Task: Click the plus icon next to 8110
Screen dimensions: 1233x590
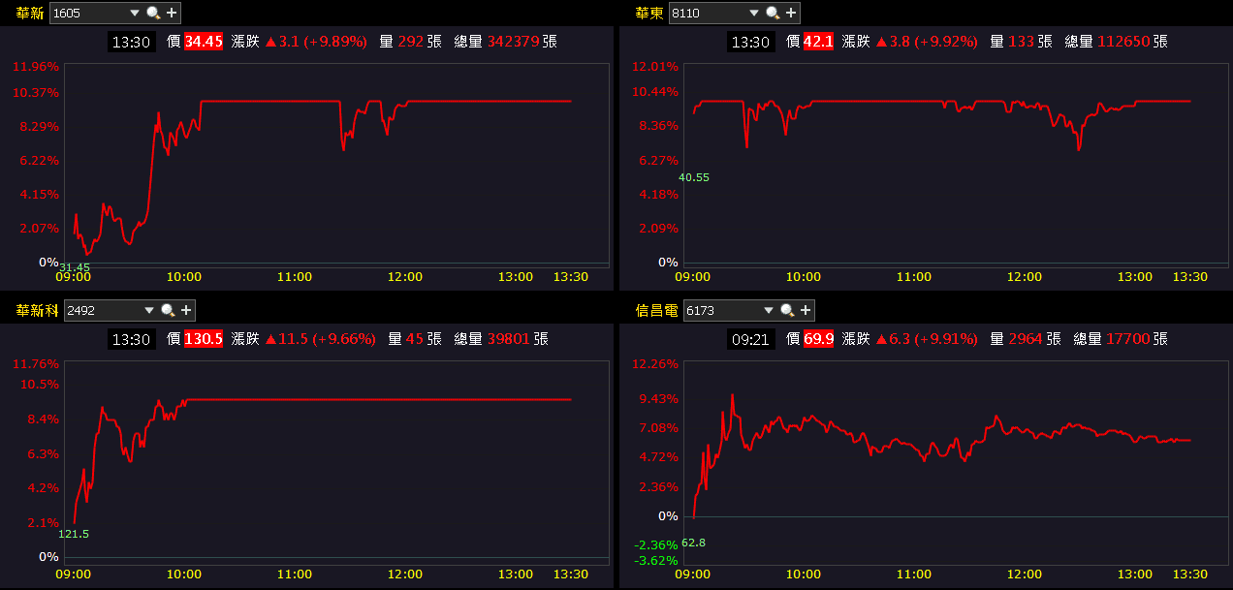Action: (790, 14)
